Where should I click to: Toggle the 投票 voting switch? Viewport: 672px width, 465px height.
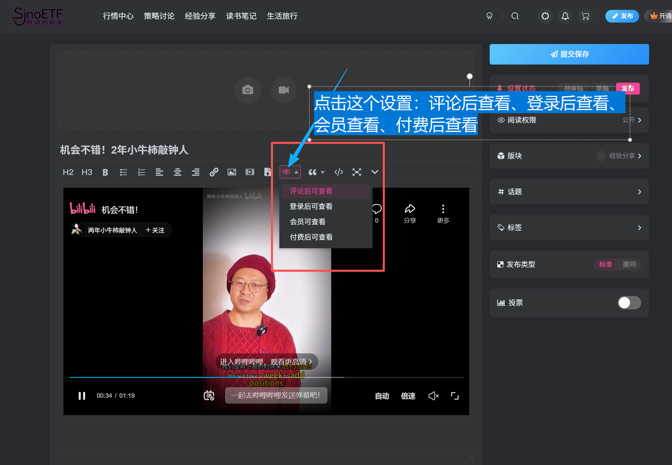click(629, 302)
